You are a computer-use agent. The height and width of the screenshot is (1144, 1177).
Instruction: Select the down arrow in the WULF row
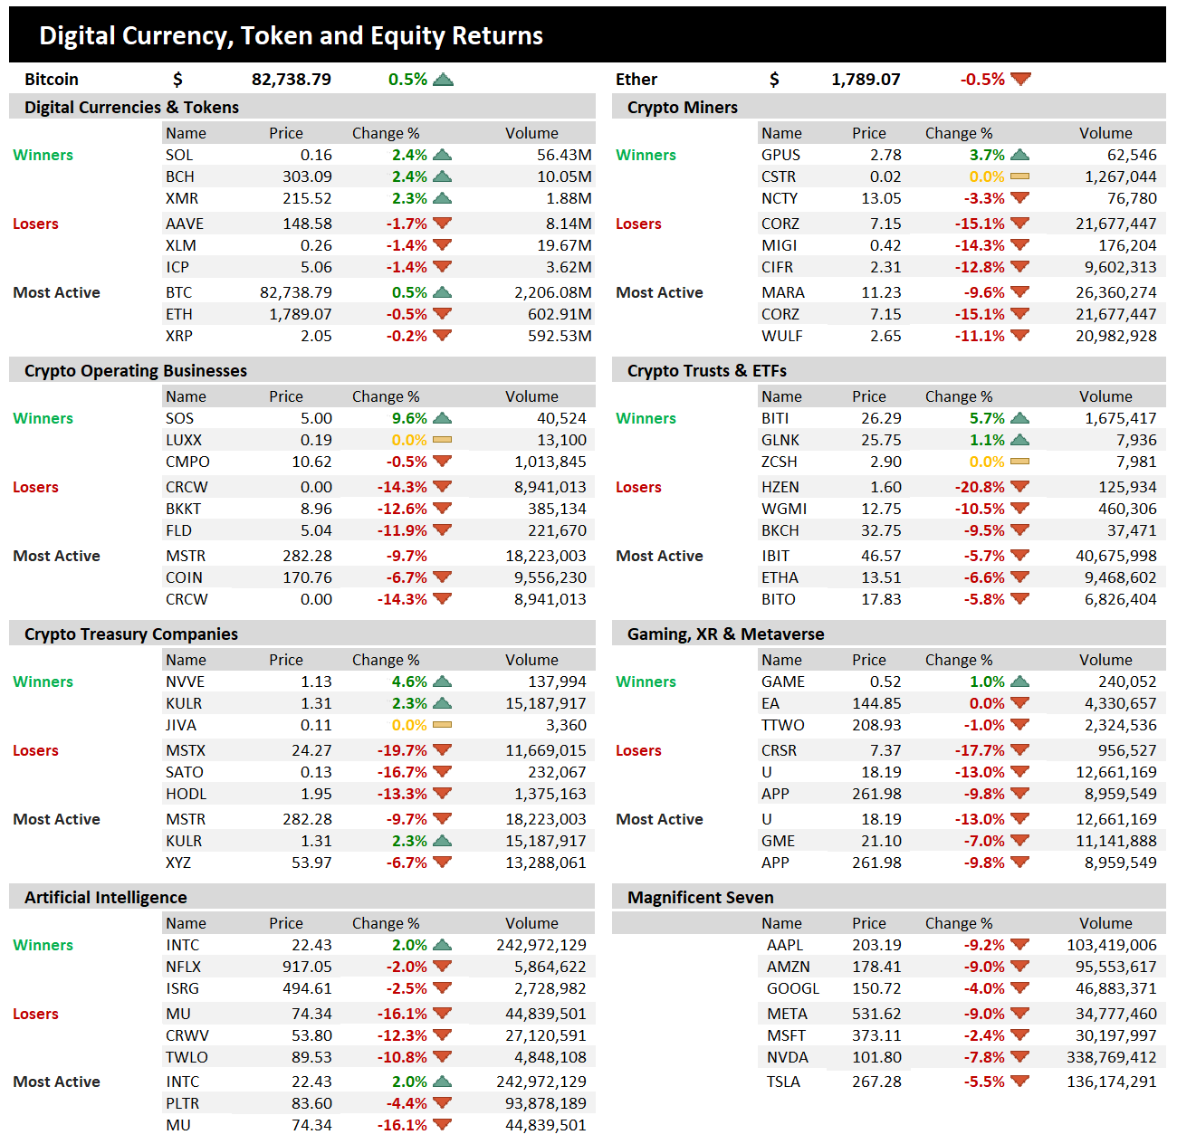click(1019, 335)
